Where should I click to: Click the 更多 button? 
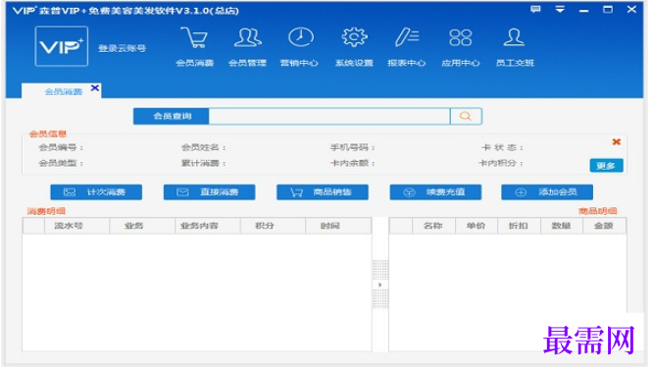[x=606, y=166]
